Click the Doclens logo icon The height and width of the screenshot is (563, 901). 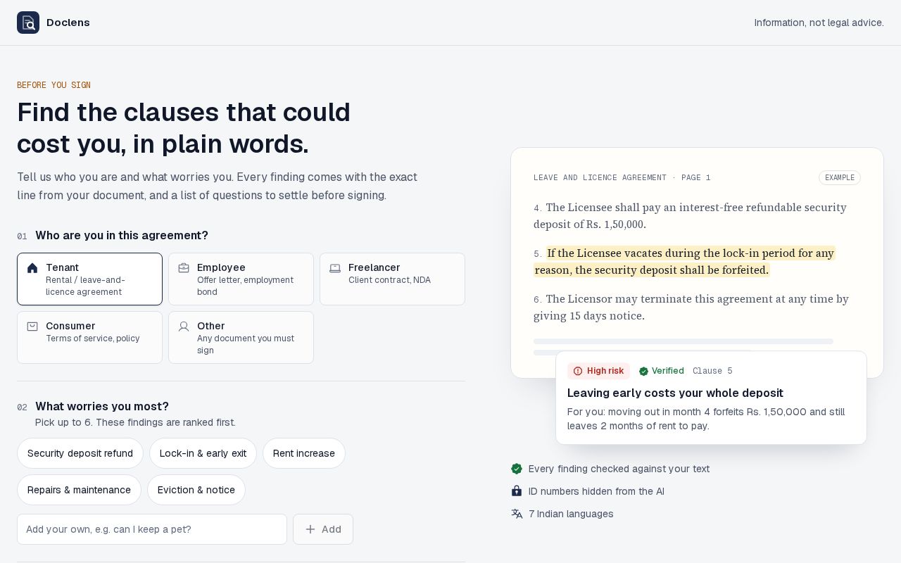(28, 23)
